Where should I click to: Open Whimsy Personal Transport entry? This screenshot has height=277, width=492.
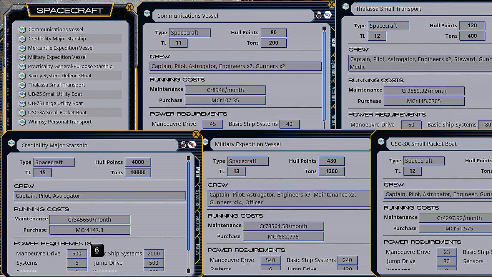[x=60, y=122]
